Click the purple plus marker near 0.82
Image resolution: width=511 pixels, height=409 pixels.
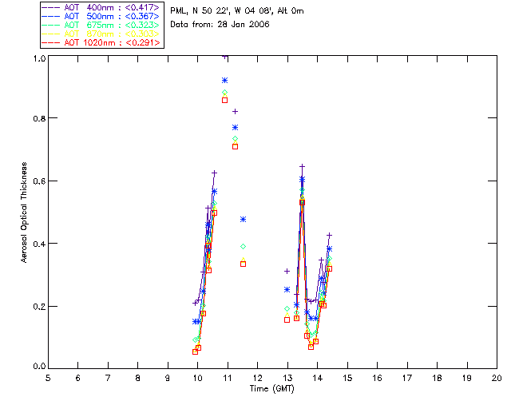pos(235,112)
